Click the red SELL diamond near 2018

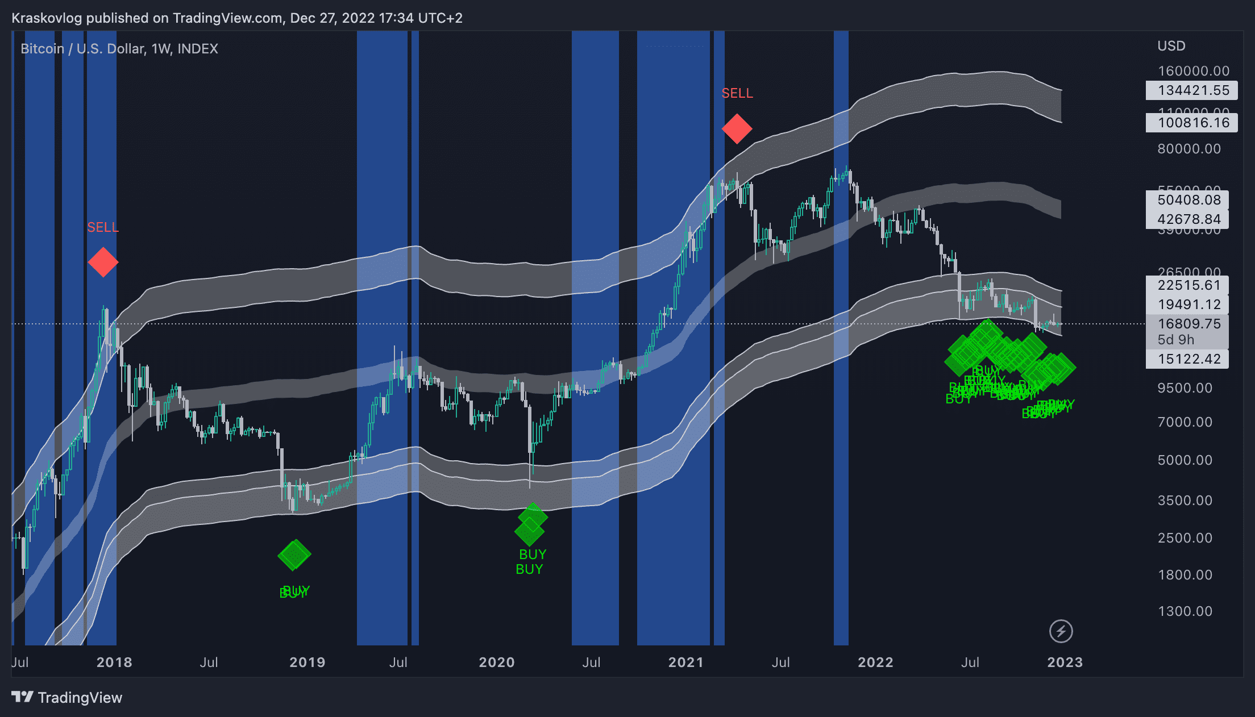tap(103, 262)
